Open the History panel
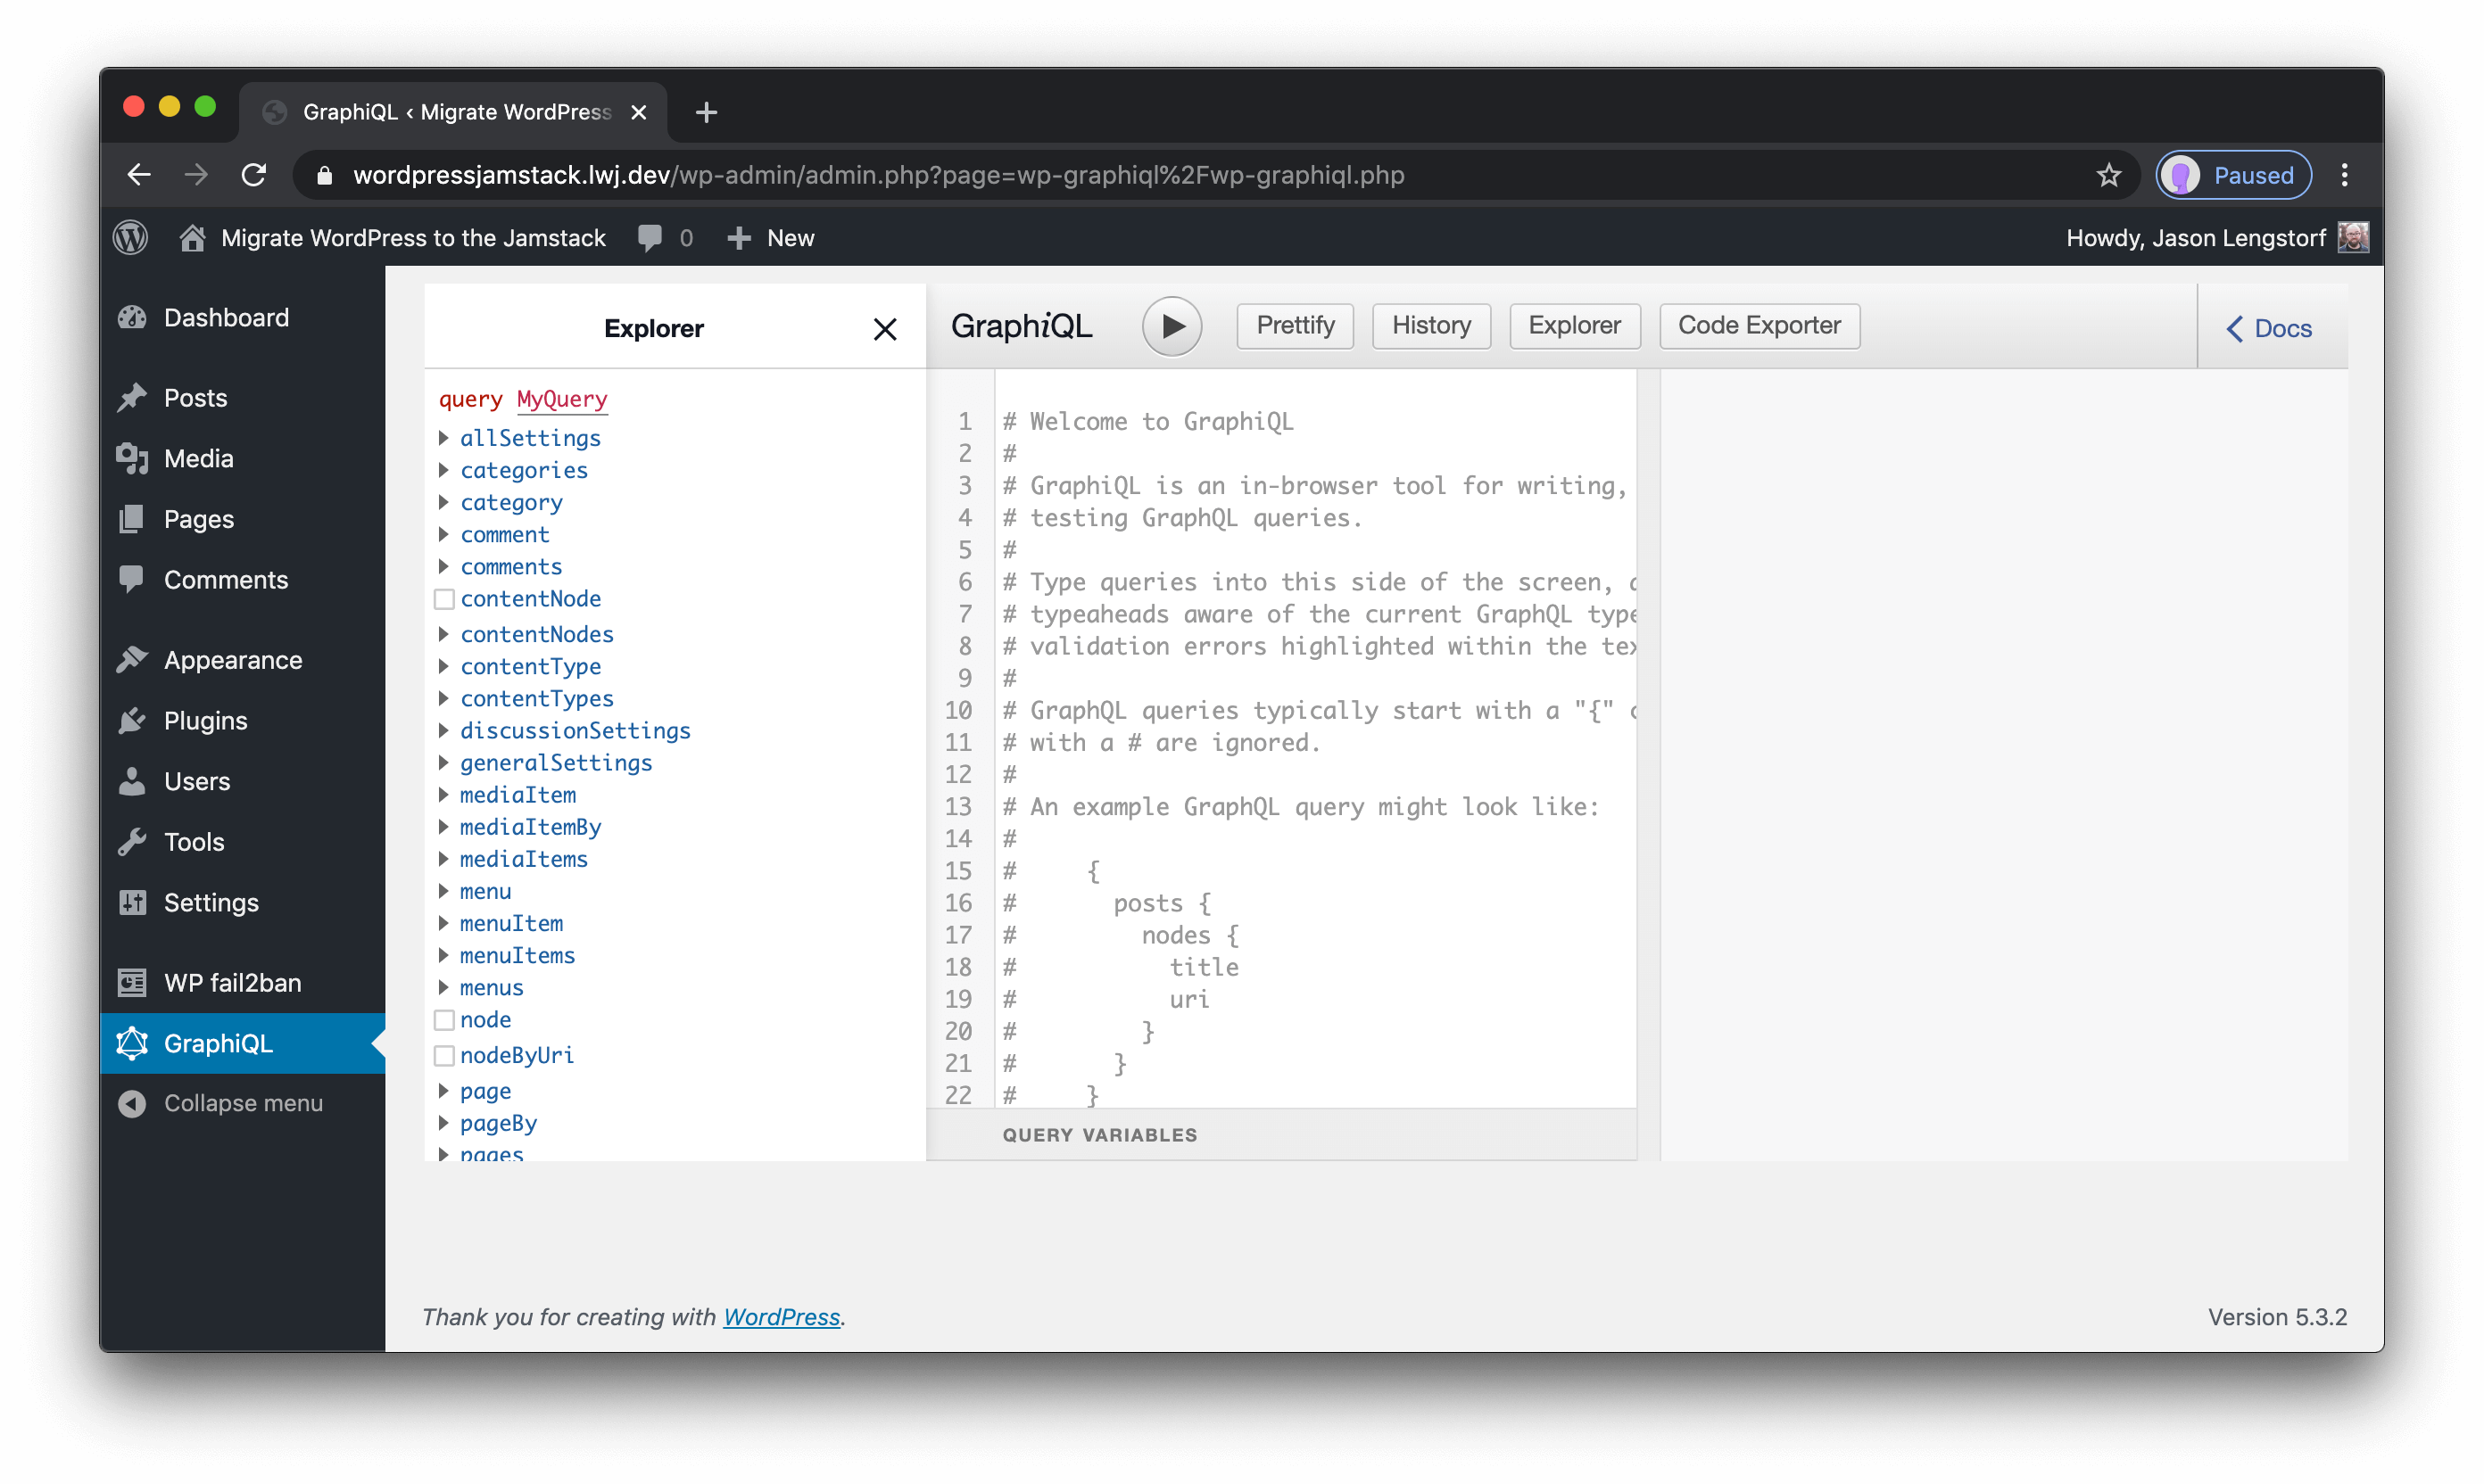Screen dimensions: 2484x1484 (x=1431, y=325)
